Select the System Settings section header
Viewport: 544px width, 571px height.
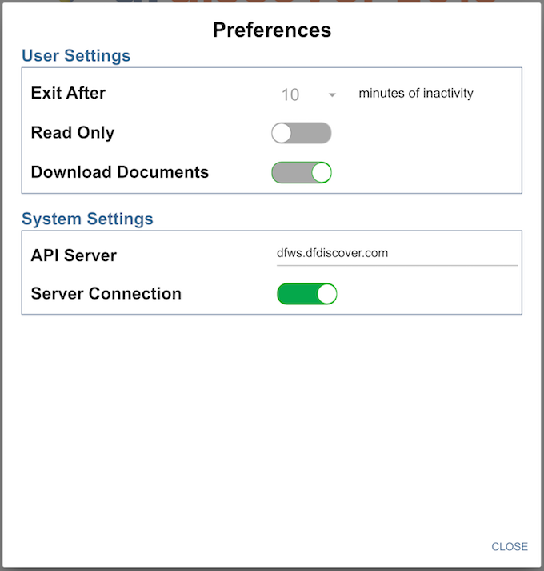click(87, 219)
